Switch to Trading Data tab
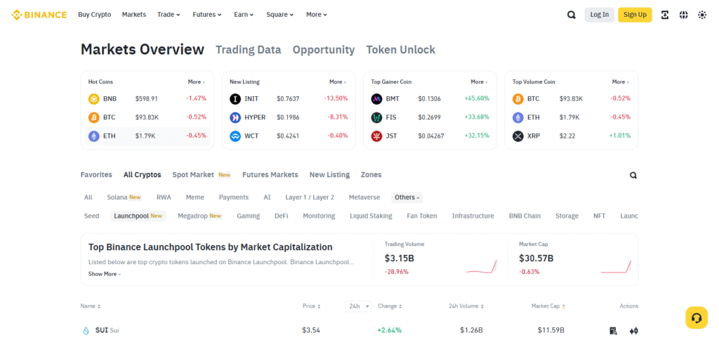The width and height of the screenshot is (719, 340). coord(248,50)
